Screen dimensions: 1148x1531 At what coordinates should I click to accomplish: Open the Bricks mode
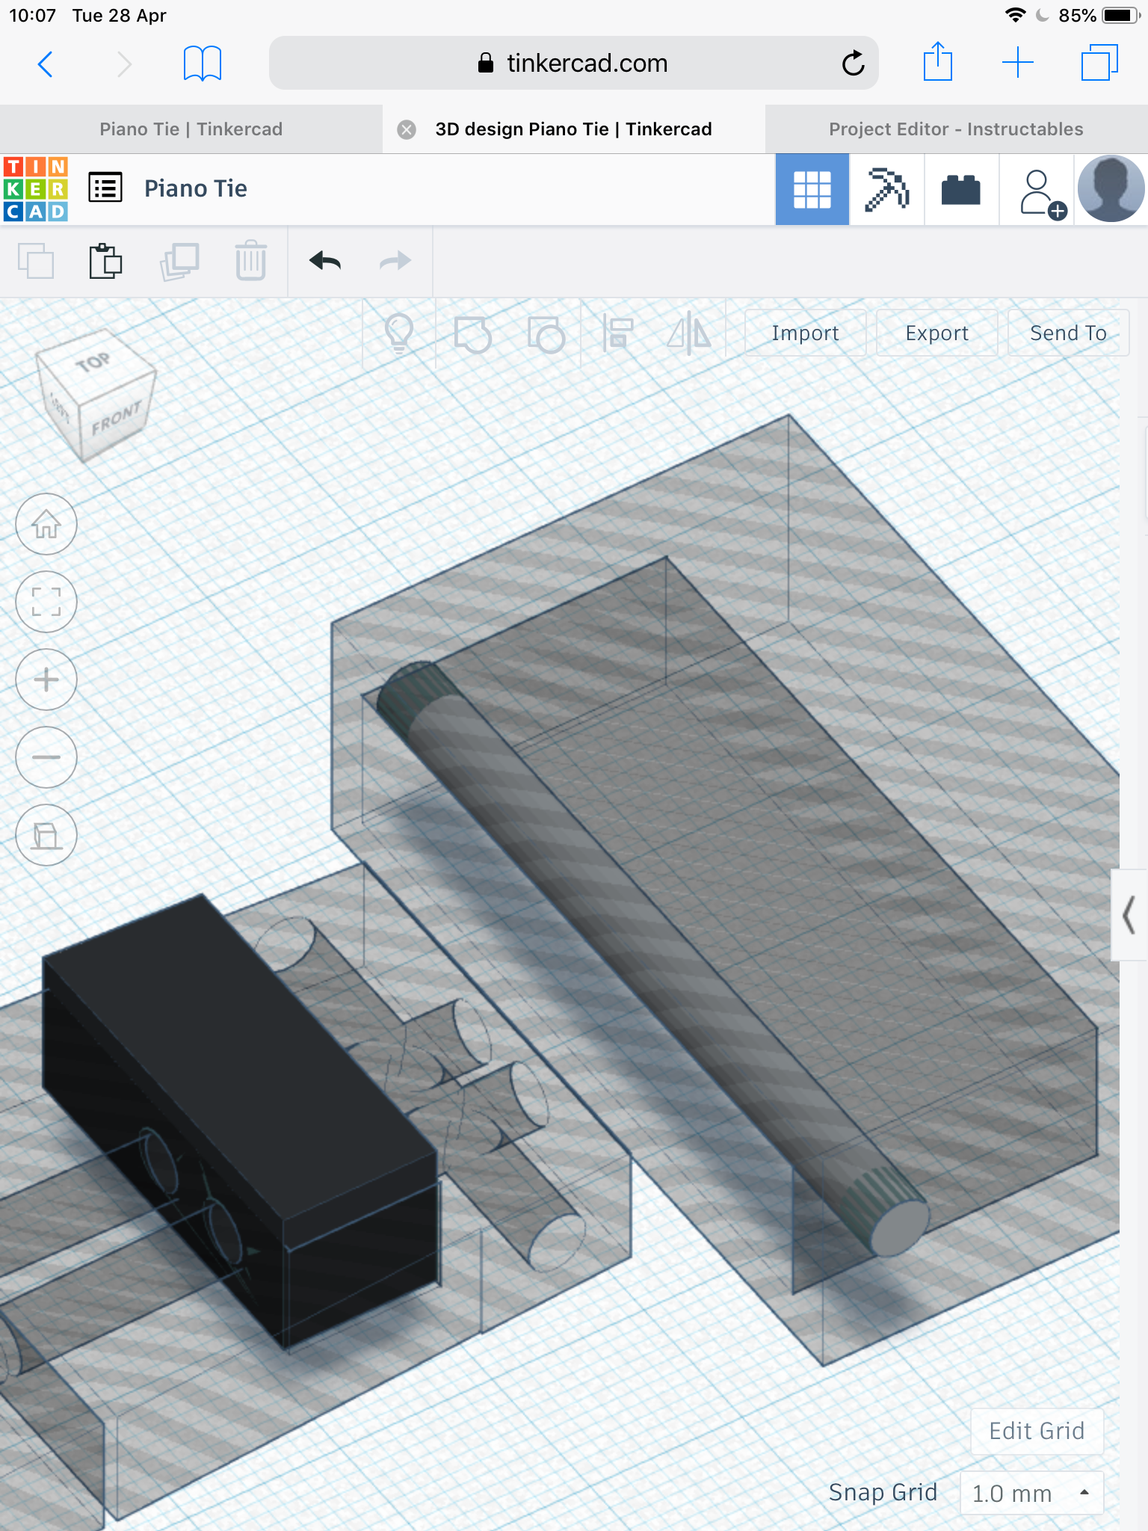961,189
